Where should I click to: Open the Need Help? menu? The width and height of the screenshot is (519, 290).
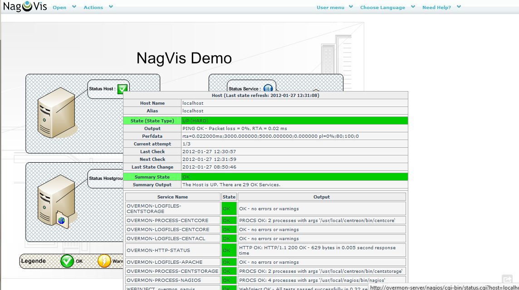(x=436, y=7)
